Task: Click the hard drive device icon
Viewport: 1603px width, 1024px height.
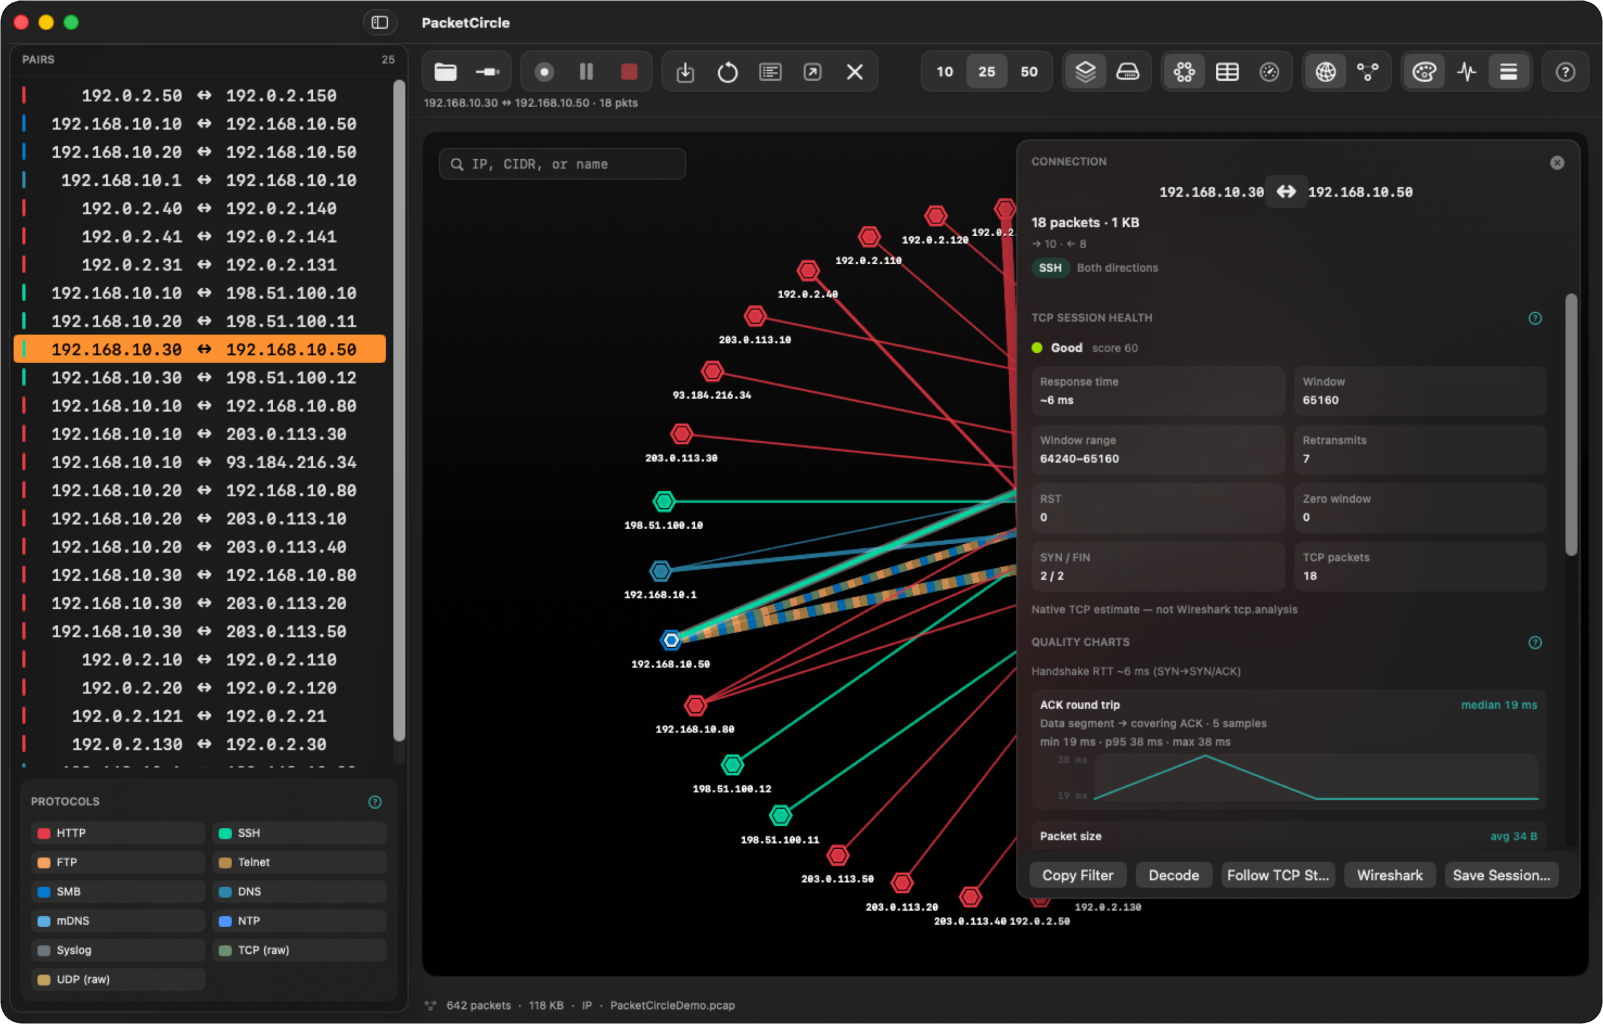Action: tap(1127, 72)
